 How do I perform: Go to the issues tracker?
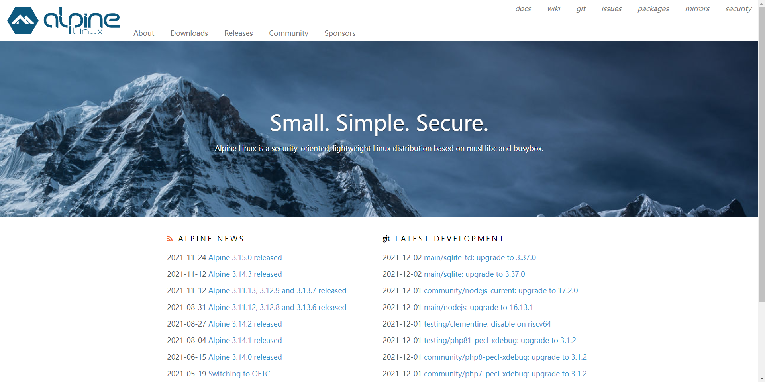pyautogui.click(x=612, y=8)
